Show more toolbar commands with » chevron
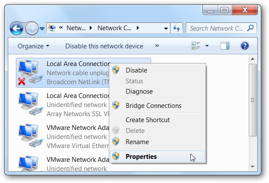The width and height of the screenshot is (269, 183). pos(157,46)
